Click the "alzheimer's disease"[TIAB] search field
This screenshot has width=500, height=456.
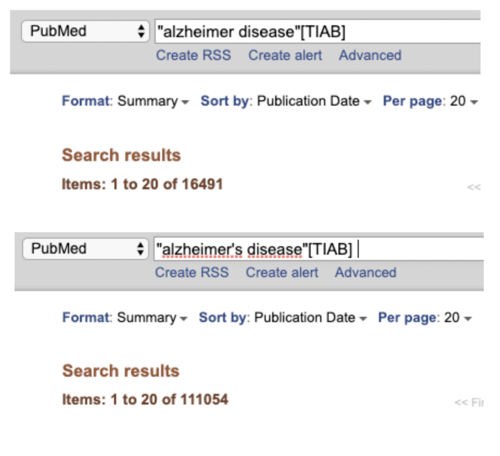click(x=318, y=249)
